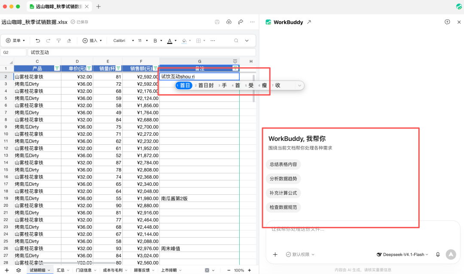
Task: Toggle the 单价(元) column filter button
Action: pyautogui.click(x=89, y=68)
